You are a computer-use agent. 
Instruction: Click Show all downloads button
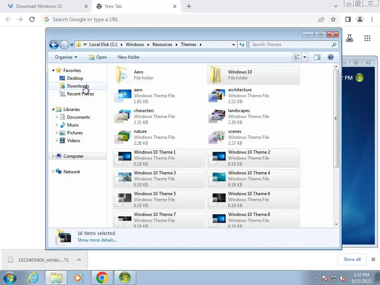click(x=352, y=259)
